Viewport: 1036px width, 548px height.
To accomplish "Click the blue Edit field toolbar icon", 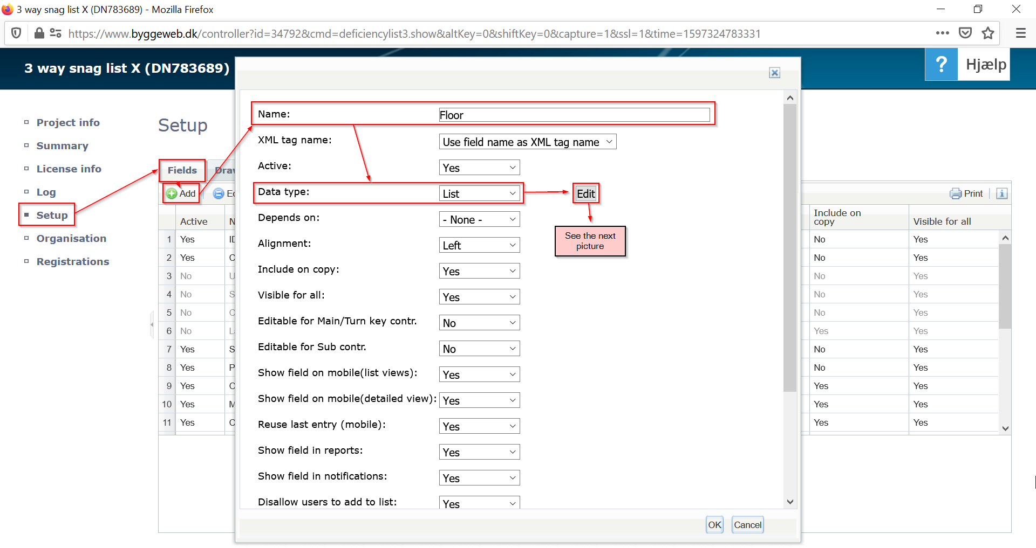I will pyautogui.click(x=219, y=193).
